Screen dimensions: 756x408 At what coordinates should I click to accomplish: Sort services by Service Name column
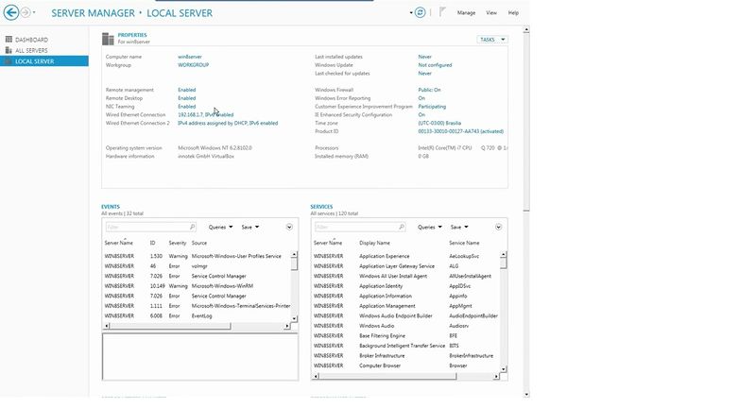pos(464,244)
